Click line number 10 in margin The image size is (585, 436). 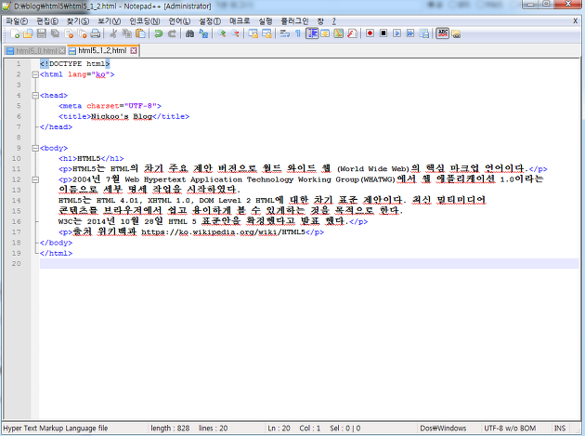tap(17, 158)
